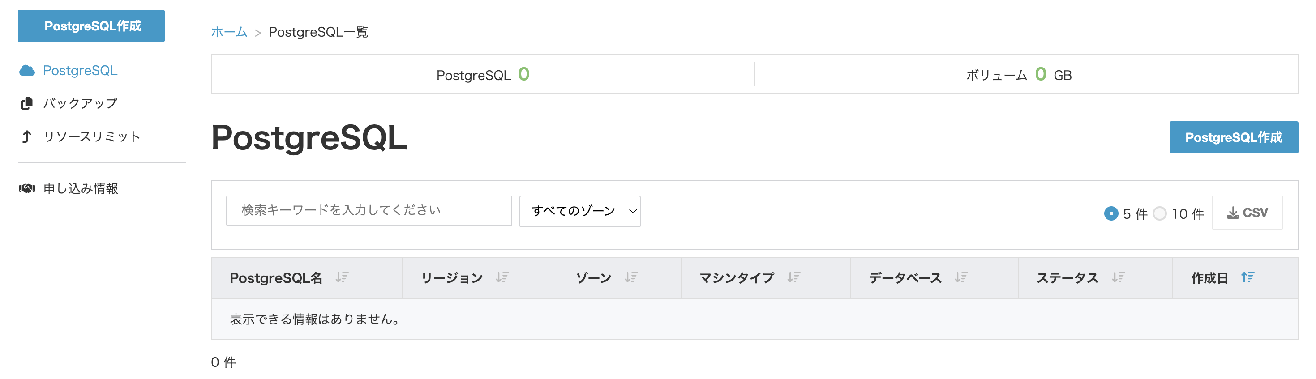
Task: Download list with CSV button
Action: pyautogui.click(x=1247, y=213)
